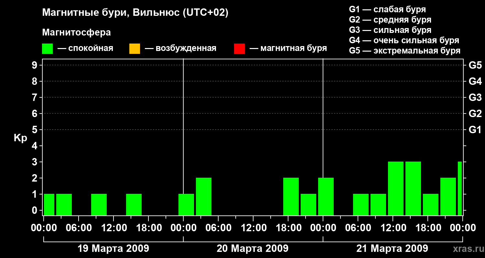Click the Kp 2 bar straddling midnight into 21 Марта
485x258 pixels.
(326, 196)
